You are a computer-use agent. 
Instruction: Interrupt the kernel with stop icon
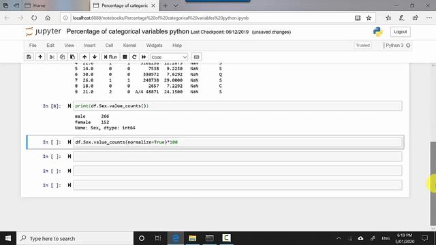[125, 57]
